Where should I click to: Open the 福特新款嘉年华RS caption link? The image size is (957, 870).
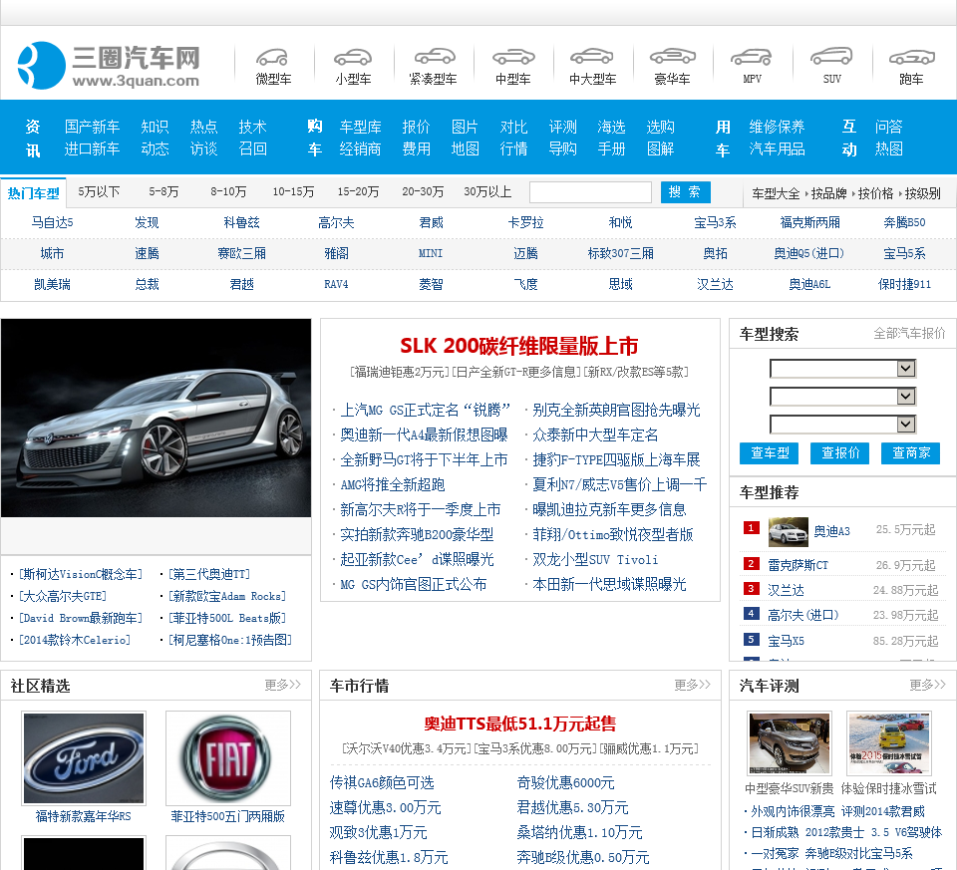tap(84, 816)
